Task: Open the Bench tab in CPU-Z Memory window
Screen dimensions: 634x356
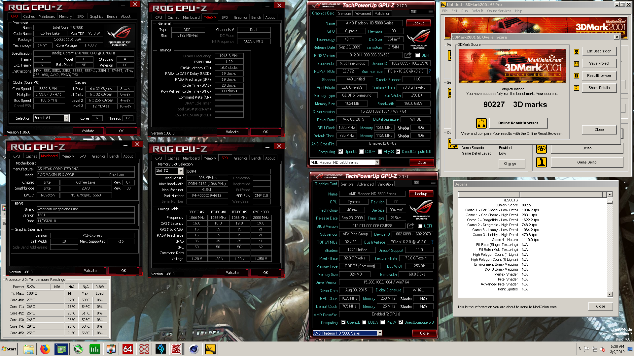Action: (x=256, y=17)
